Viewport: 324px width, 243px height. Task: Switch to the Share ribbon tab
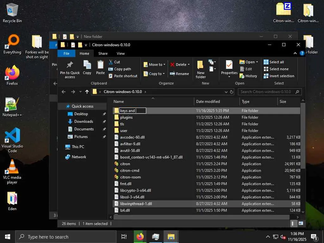[x=103, y=53]
